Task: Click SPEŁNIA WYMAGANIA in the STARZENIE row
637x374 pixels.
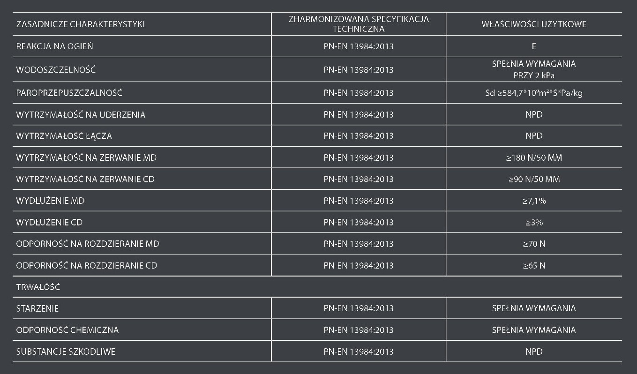Action: 534,308
